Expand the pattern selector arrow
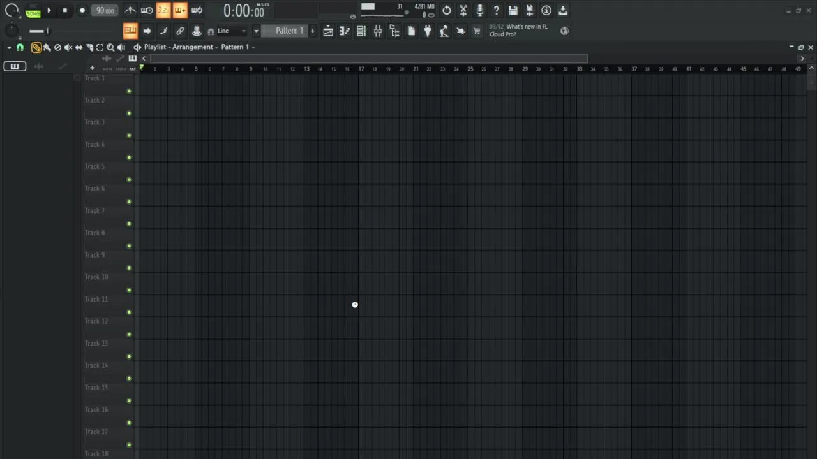Image resolution: width=817 pixels, height=459 pixels. click(256, 31)
